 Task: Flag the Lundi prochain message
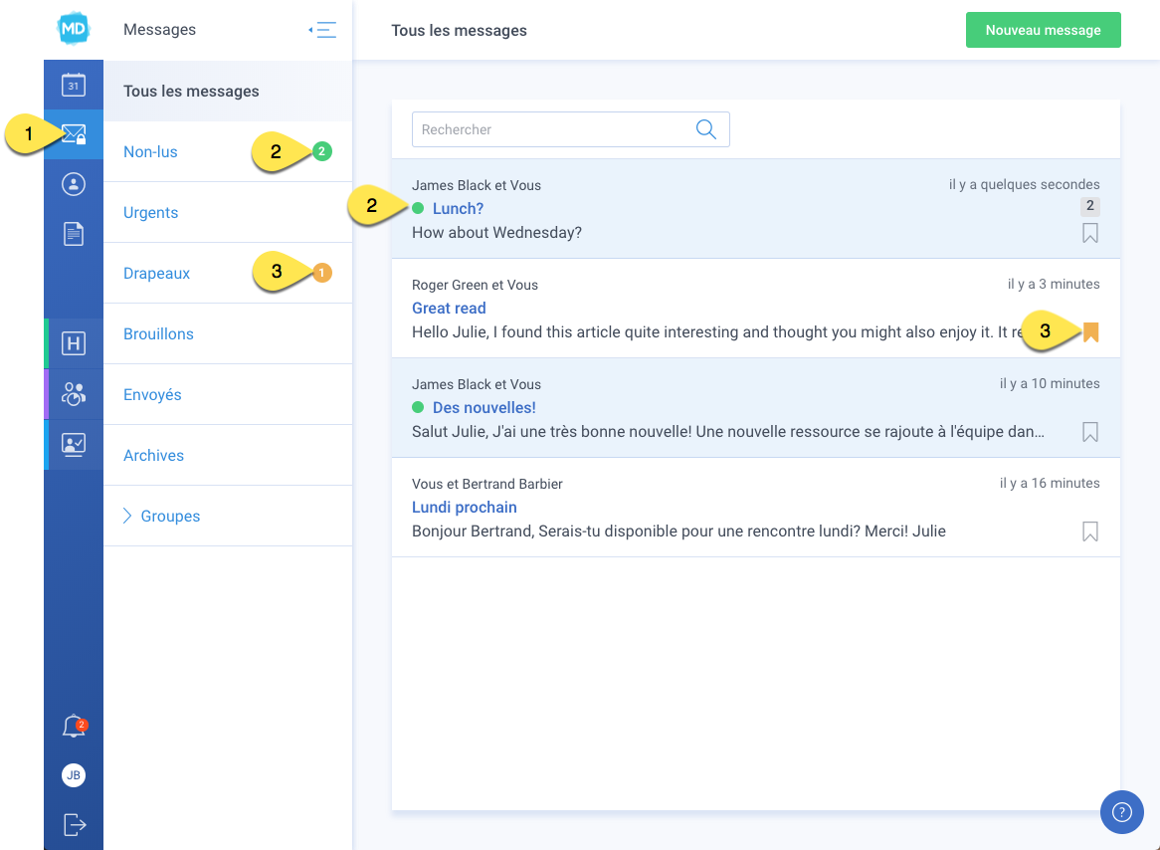(x=1090, y=531)
